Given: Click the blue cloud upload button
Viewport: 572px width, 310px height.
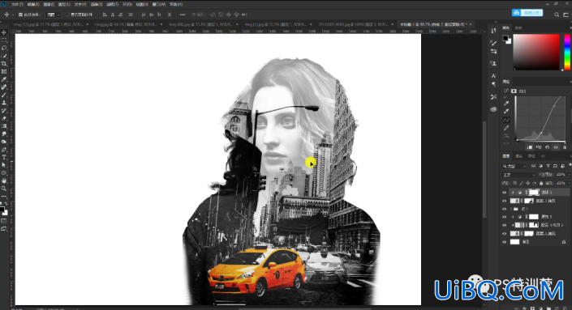Looking at the screenshot, I should point(527,13).
